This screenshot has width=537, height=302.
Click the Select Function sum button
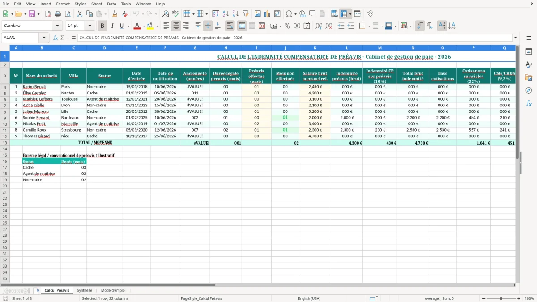(63, 38)
